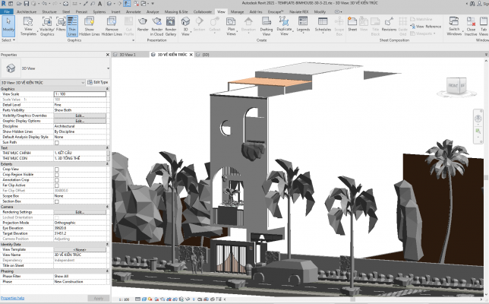Select the Modify tool in the ribbon
This screenshot has width=489, height=304.
coord(9,27)
